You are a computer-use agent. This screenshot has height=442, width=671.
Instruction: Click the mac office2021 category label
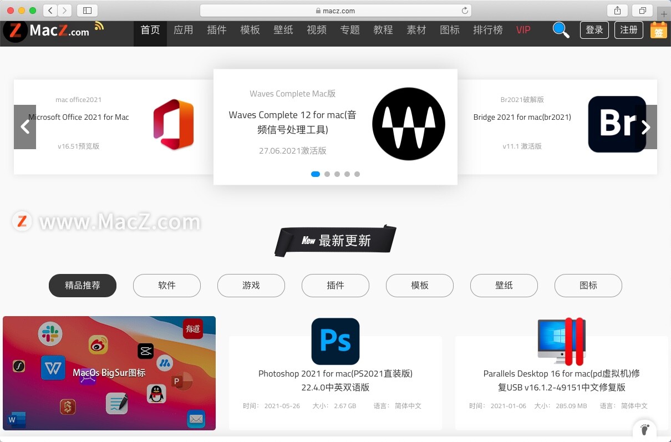click(x=79, y=100)
